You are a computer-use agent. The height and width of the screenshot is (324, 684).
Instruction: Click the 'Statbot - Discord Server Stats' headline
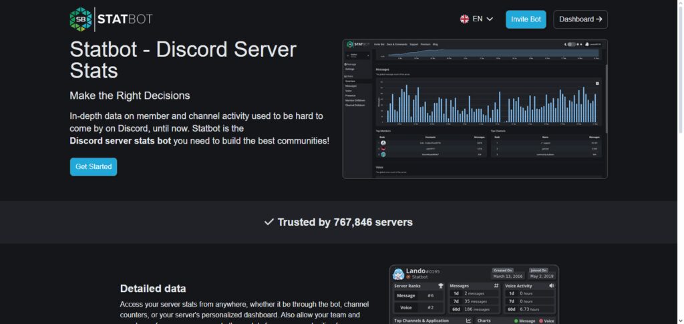(183, 60)
